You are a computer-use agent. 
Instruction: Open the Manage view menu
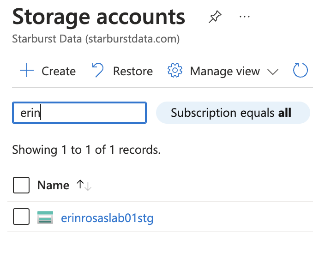tap(225, 71)
